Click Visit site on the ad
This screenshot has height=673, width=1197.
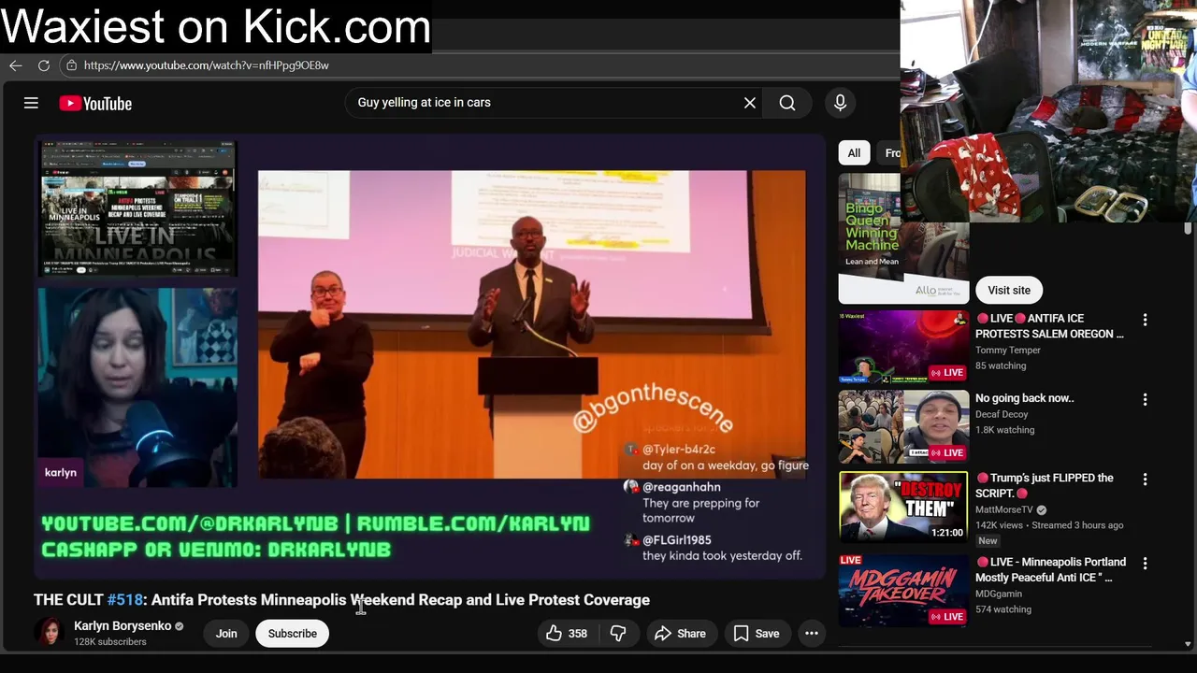pos(1009,290)
